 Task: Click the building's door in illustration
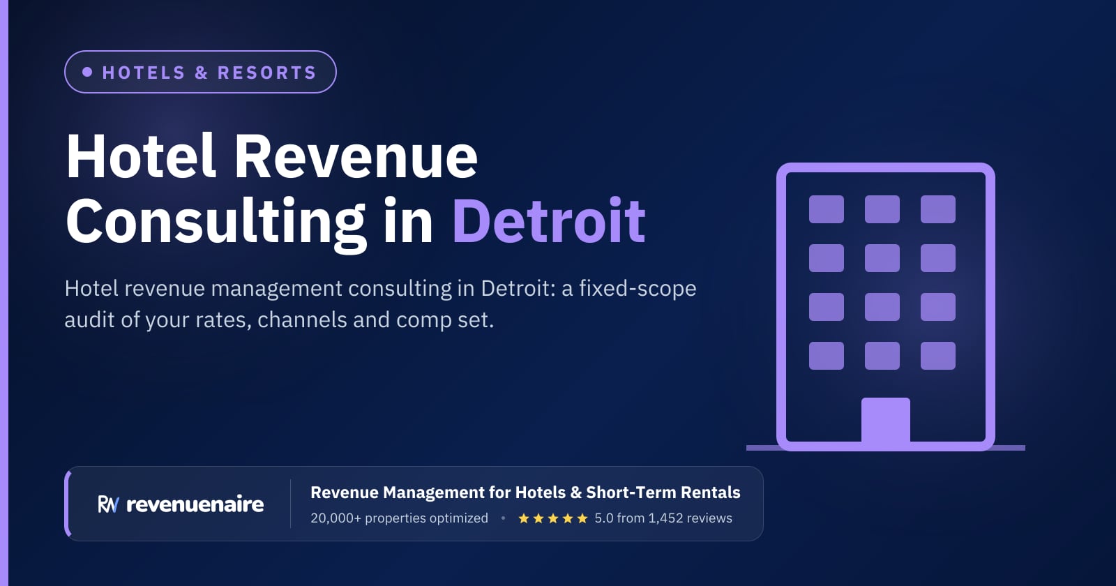[x=886, y=421]
